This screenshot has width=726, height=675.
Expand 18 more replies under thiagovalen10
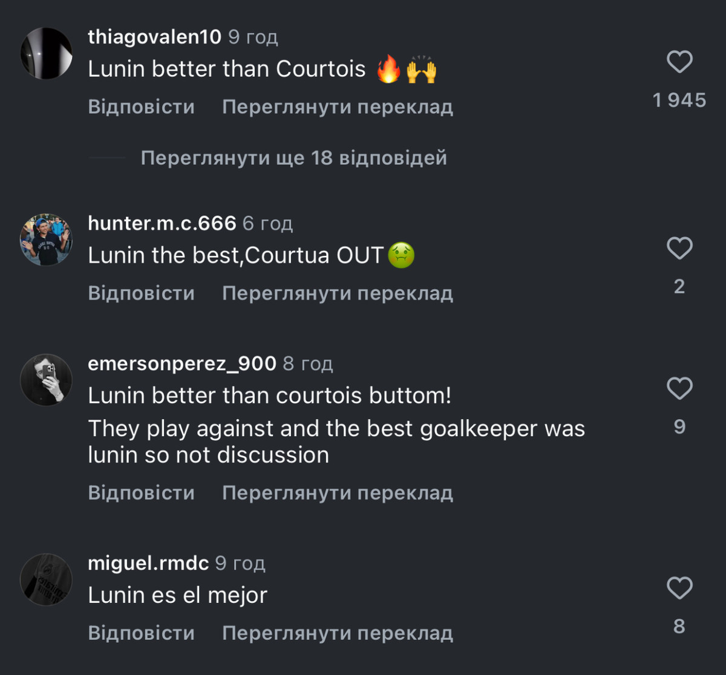[x=293, y=158]
